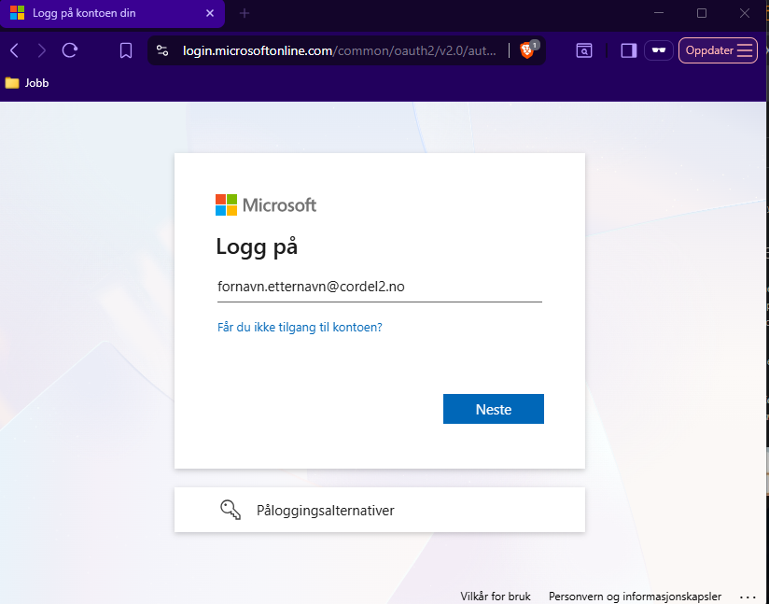Reload the page with the refresh icon

point(70,50)
